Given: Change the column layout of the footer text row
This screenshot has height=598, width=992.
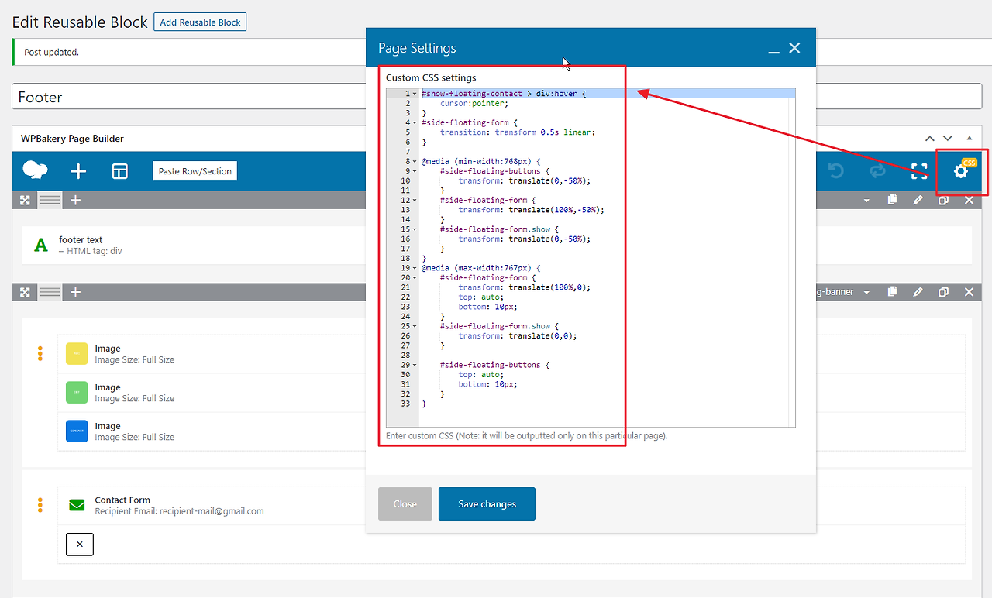Looking at the screenshot, I should (50, 200).
